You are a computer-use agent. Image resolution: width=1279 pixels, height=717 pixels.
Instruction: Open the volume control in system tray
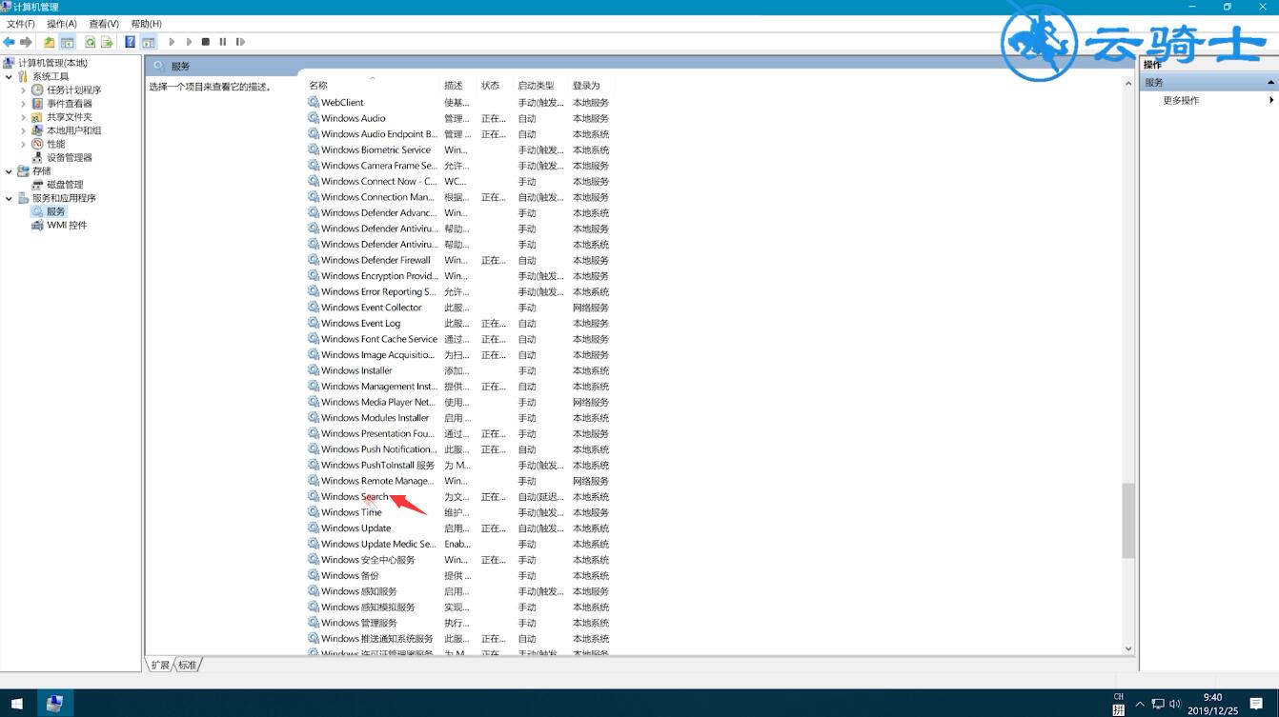point(1175,704)
